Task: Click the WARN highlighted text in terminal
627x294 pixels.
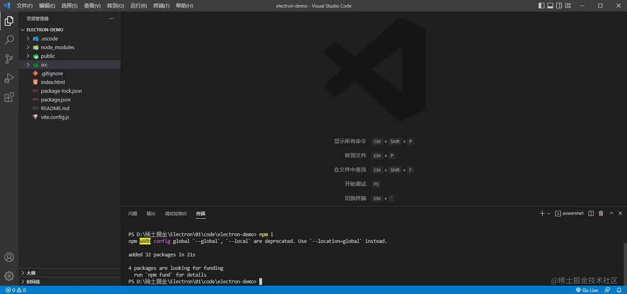Action: (145, 241)
